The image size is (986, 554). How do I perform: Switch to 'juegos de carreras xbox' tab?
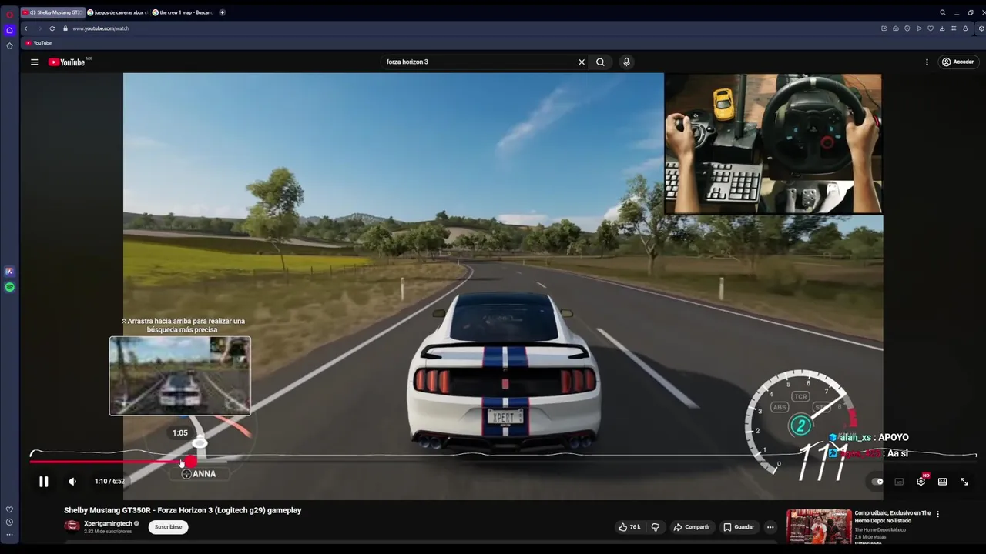117,12
